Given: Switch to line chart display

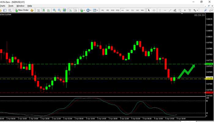Looking at the screenshot, I should point(48,10).
